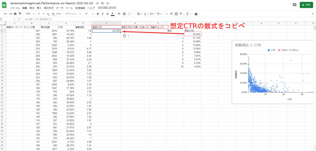316x151 pixels.
Task: Open the ヘルプ menu
Action: coord(91,8)
